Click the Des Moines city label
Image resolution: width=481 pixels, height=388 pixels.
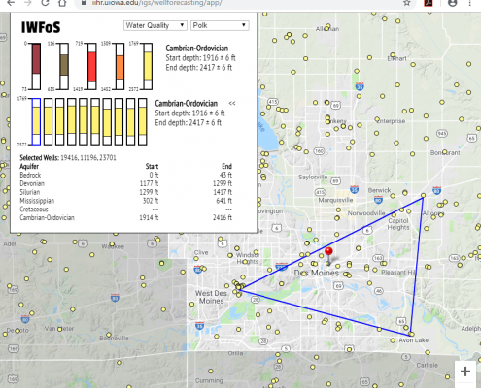pos(317,274)
